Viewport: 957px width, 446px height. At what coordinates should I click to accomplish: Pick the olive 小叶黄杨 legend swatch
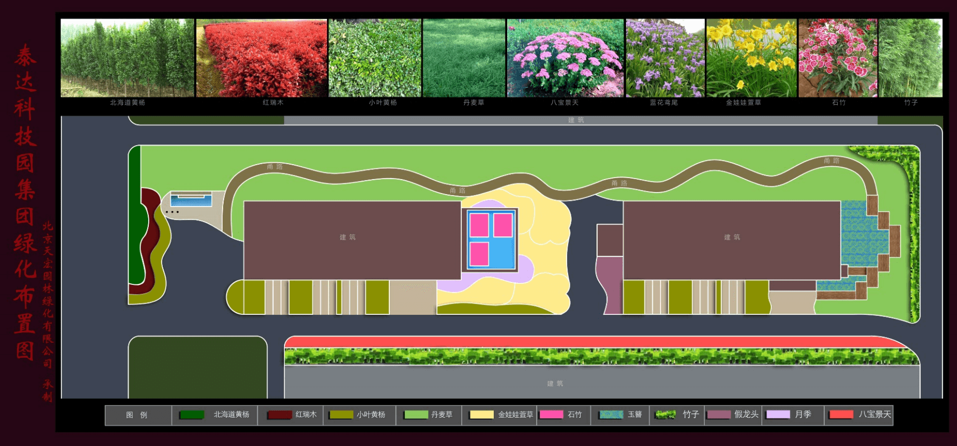(x=341, y=415)
